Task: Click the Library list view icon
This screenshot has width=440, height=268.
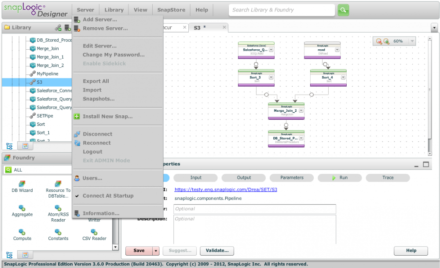Action: pos(25,146)
